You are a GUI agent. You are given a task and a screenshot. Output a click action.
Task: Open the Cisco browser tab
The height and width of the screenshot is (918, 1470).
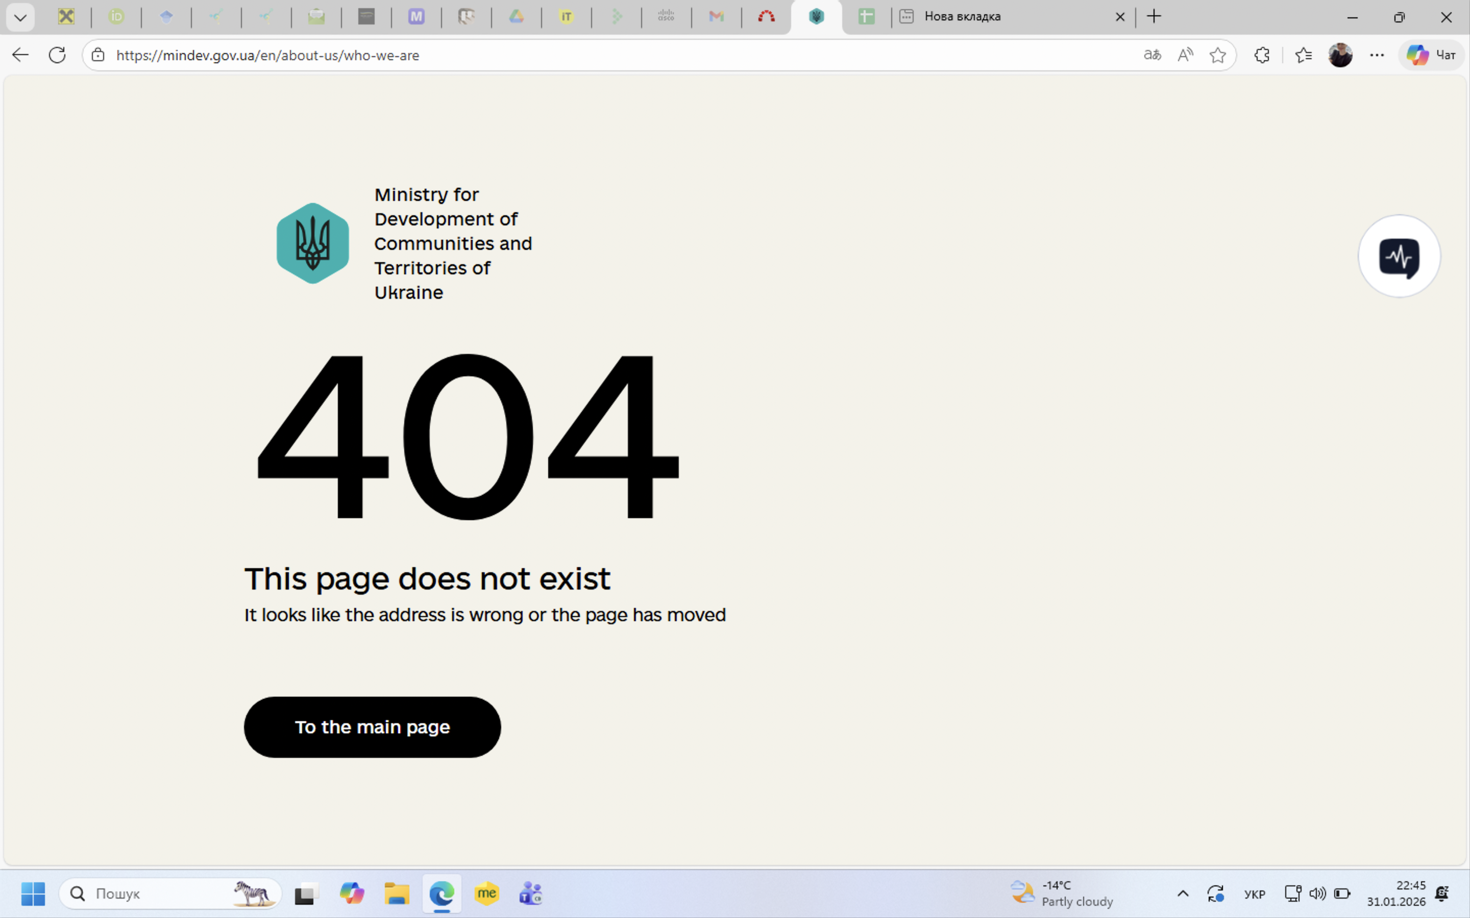click(x=667, y=17)
